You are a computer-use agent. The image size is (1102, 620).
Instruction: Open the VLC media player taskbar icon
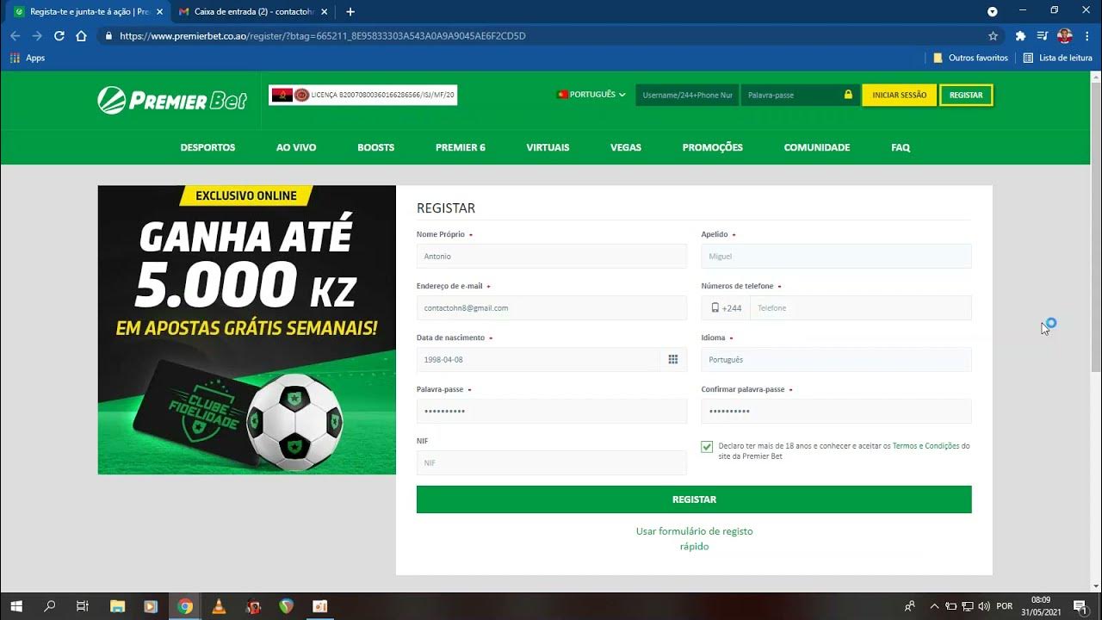point(219,606)
